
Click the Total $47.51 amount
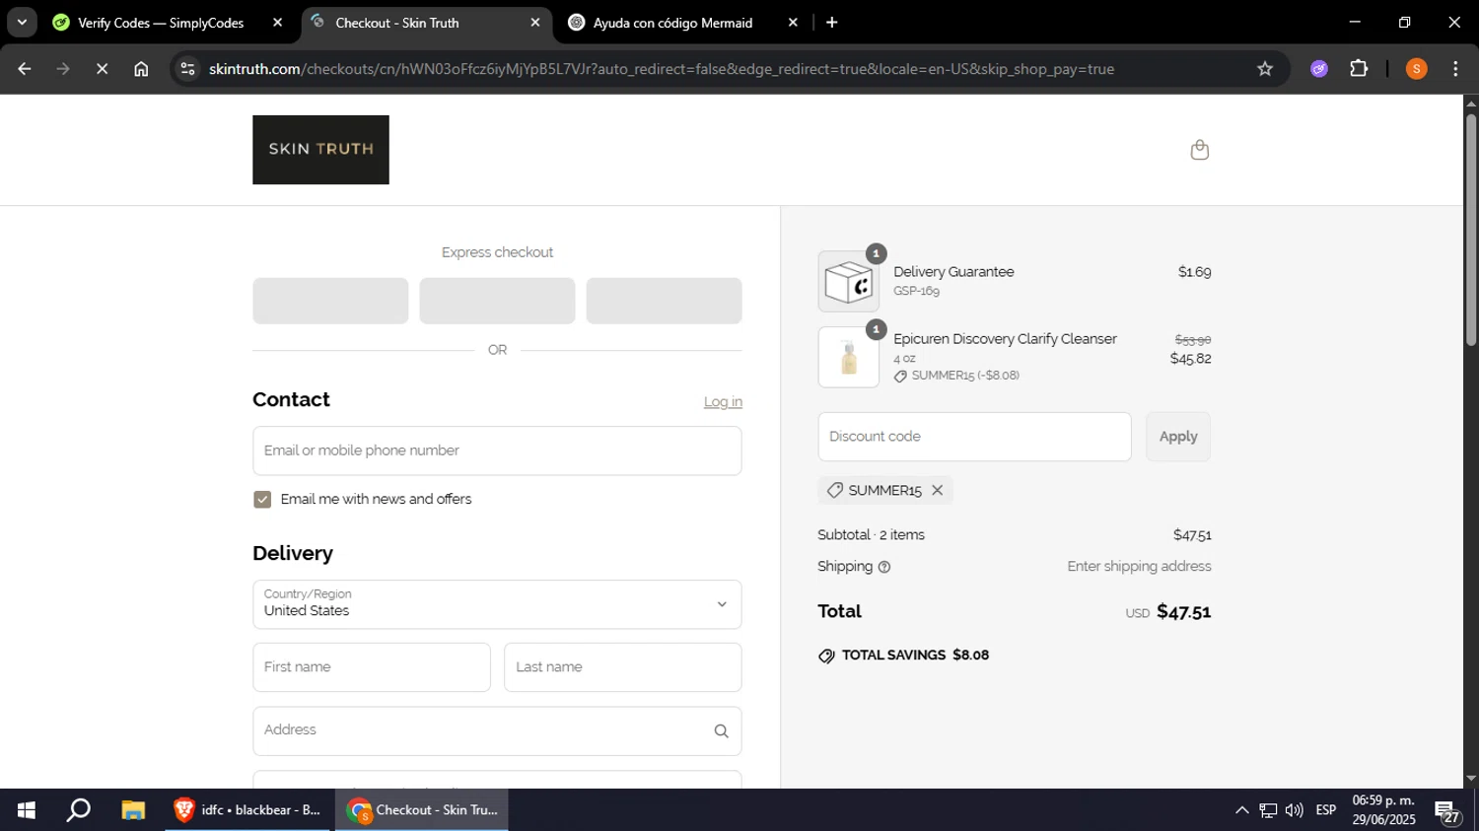click(x=1183, y=611)
